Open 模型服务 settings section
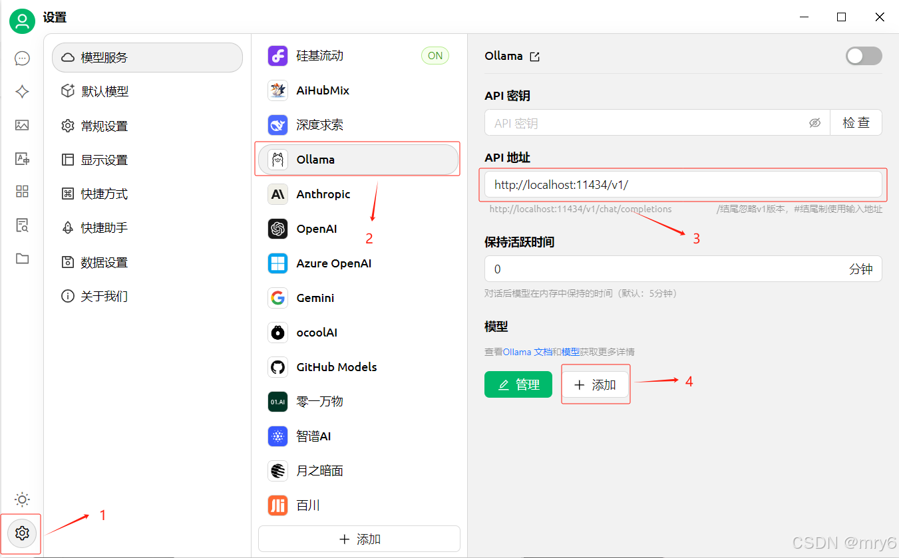This screenshot has height=558, width=899. tap(147, 57)
